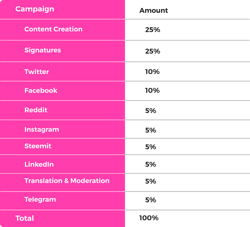Click the Amount column header
The height and width of the screenshot is (227, 250).
click(153, 10)
